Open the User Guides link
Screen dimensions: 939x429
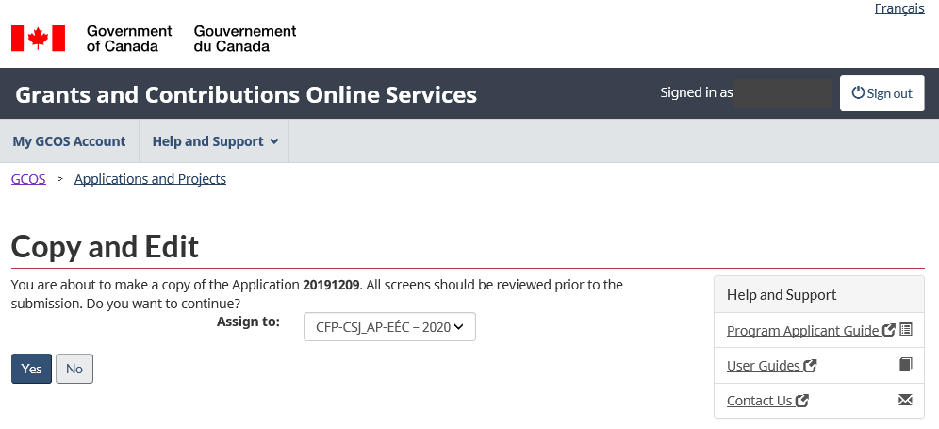(764, 366)
